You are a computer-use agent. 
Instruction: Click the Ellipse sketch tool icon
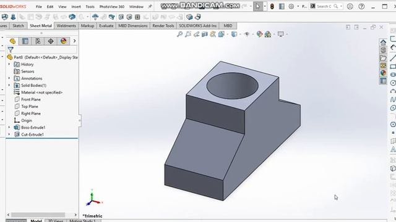click(x=393, y=108)
